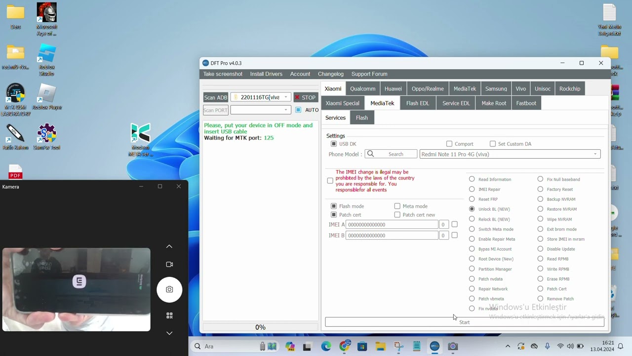Open the Fastboot tab

coord(526,103)
